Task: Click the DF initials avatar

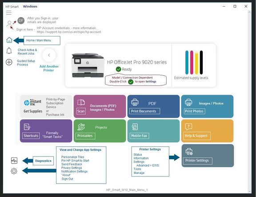Action: (21, 20)
